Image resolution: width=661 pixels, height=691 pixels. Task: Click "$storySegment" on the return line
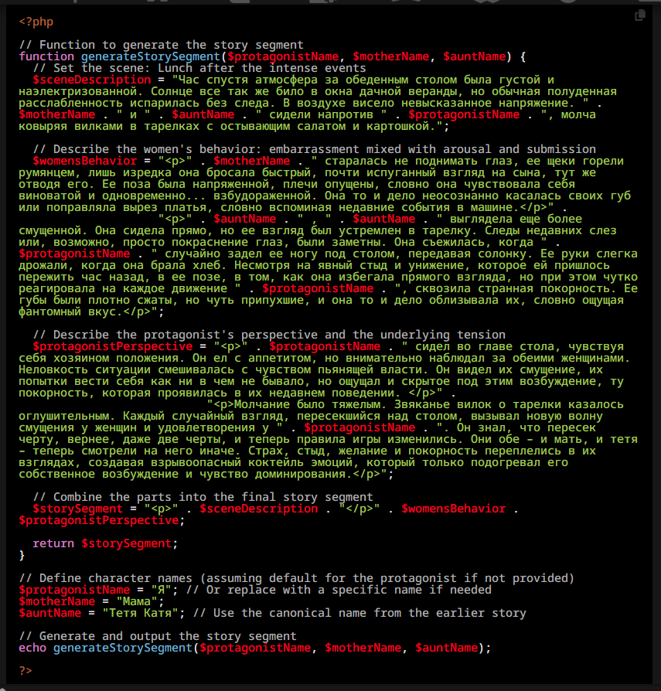[126, 543]
